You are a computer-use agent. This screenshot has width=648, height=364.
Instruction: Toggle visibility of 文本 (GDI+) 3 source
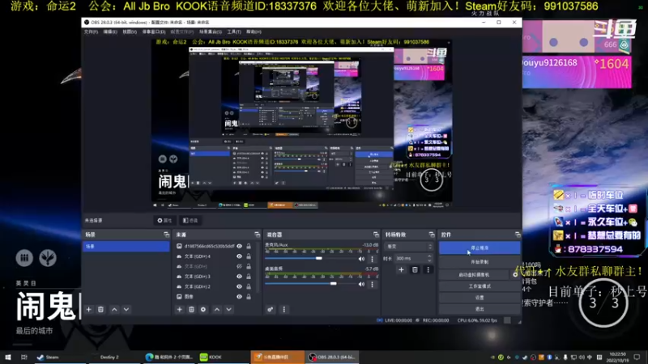tap(239, 277)
